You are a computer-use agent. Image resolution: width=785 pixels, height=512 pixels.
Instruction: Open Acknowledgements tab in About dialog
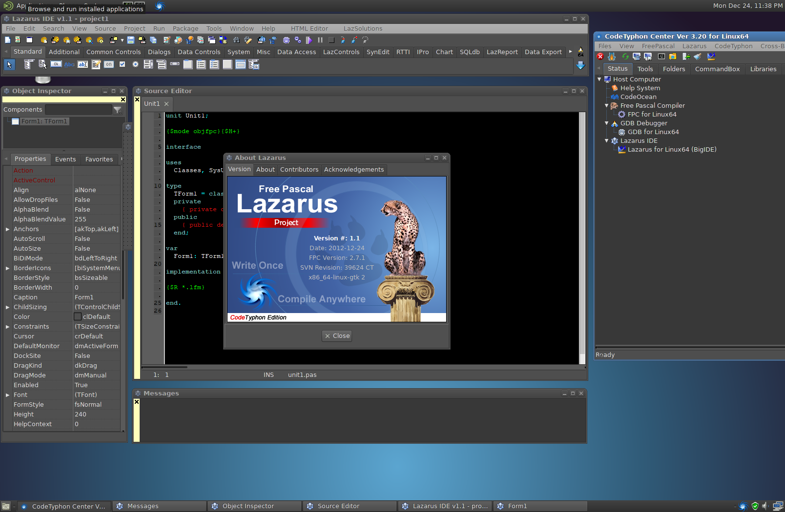pos(354,170)
